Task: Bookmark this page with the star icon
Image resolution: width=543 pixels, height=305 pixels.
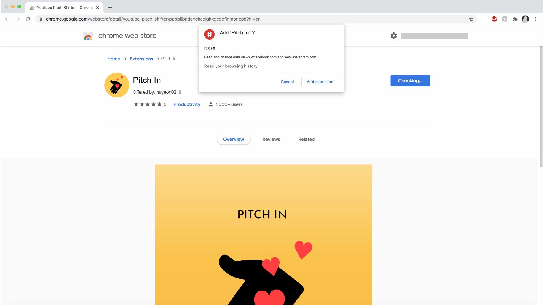Action: pyautogui.click(x=471, y=19)
